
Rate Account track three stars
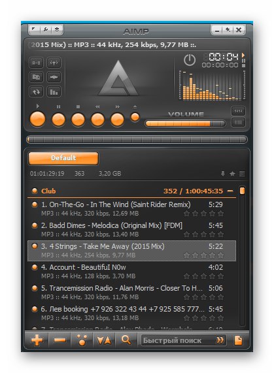click(x=203, y=276)
